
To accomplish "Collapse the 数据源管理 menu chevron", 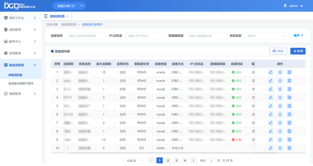I will (x=35, y=65).
